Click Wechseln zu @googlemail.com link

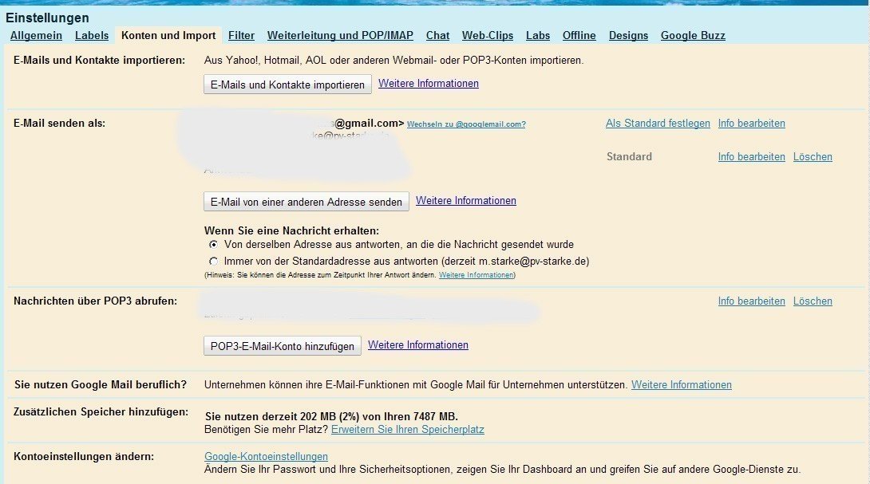[x=466, y=124]
